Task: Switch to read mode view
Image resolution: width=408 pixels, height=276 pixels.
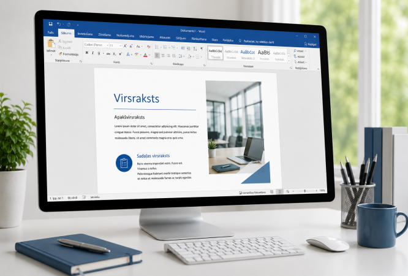Action: tap(271, 191)
